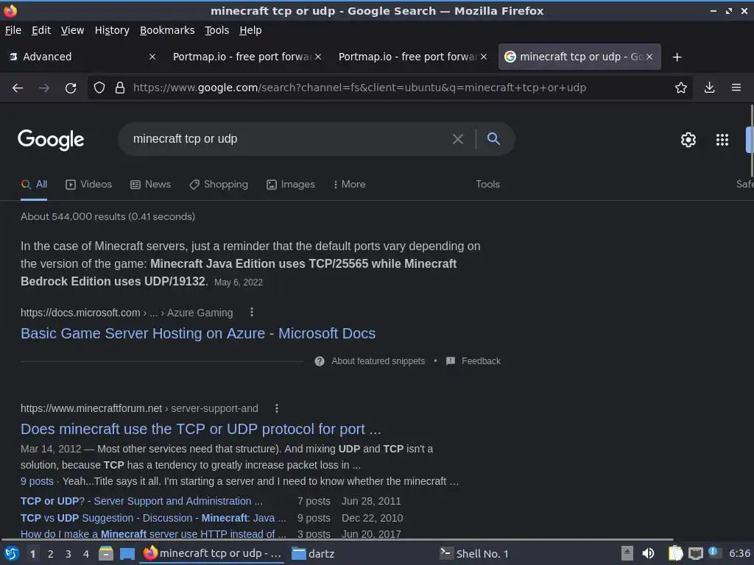Open 'How do I make a Minecraft server' sublink
The width and height of the screenshot is (754, 565).
coord(153,534)
